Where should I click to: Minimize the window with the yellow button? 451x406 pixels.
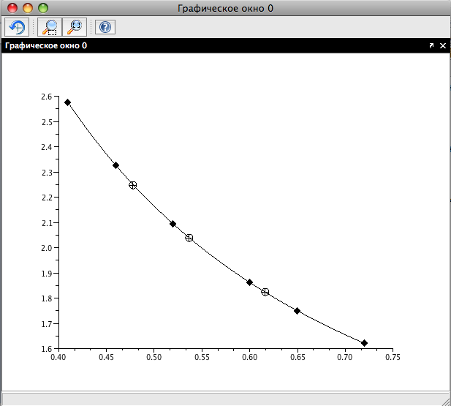pos(28,8)
